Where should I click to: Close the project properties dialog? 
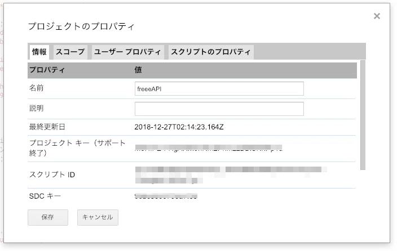377,16
